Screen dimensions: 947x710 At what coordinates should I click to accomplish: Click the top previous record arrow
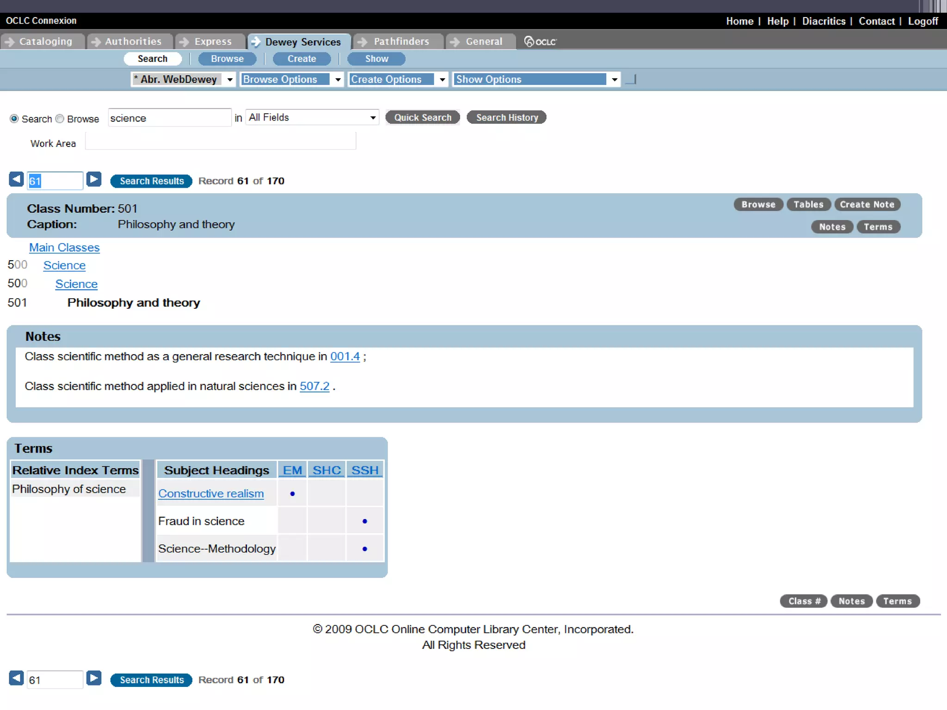coord(16,179)
